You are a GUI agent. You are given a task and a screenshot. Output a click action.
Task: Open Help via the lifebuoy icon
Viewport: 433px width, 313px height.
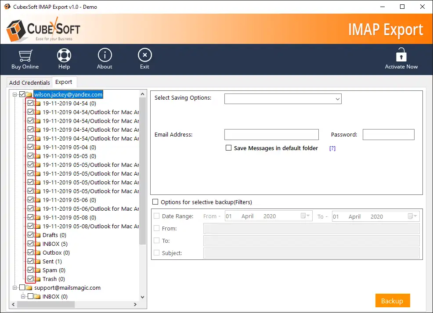tap(64, 56)
